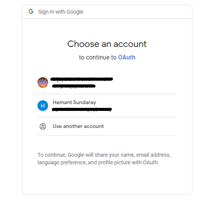The height and width of the screenshot is (201, 217).
Task: Click the redacted email of first account
Action: coord(74,86)
